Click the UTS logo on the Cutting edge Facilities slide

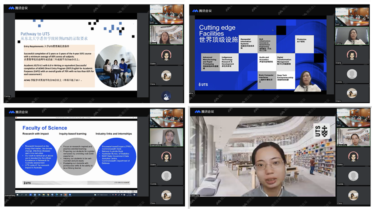[x=203, y=85]
